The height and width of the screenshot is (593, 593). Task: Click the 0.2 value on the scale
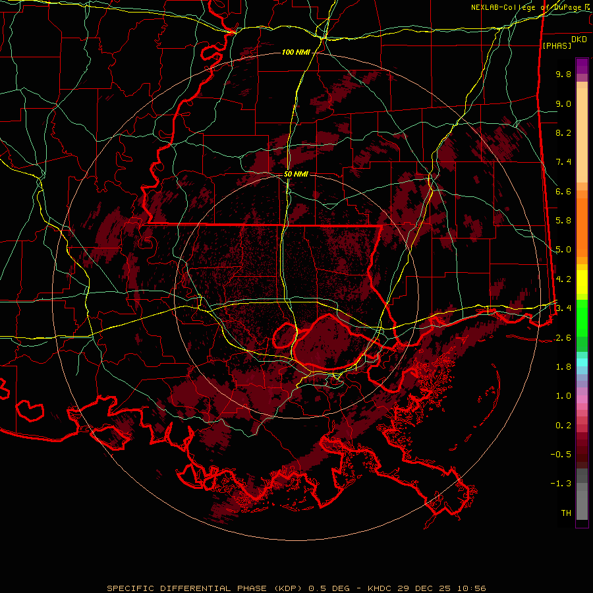pyautogui.click(x=563, y=426)
